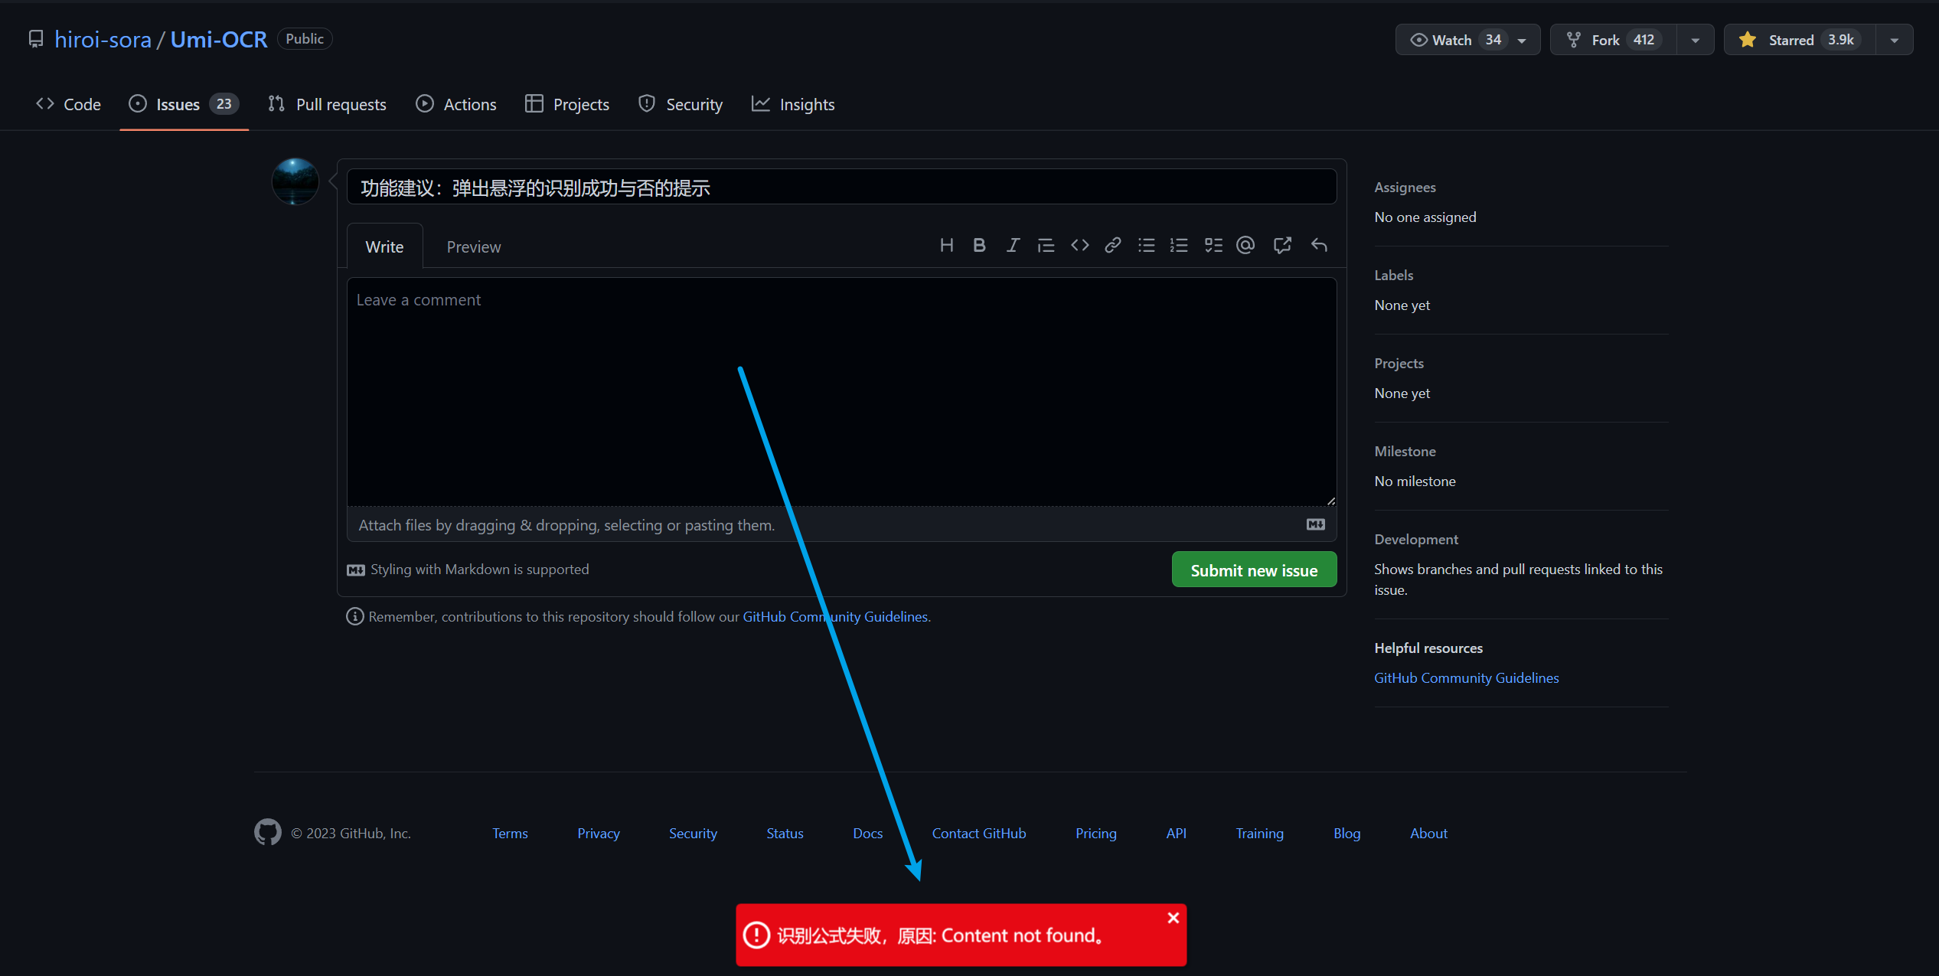Switch to the Preview tab

(473, 247)
